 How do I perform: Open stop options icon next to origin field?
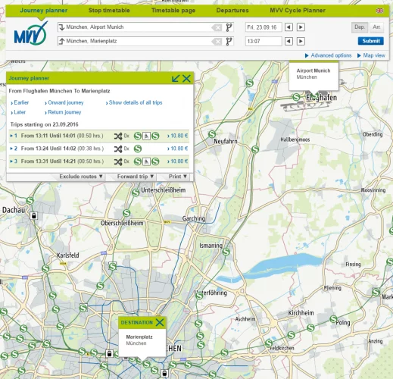[x=229, y=27]
